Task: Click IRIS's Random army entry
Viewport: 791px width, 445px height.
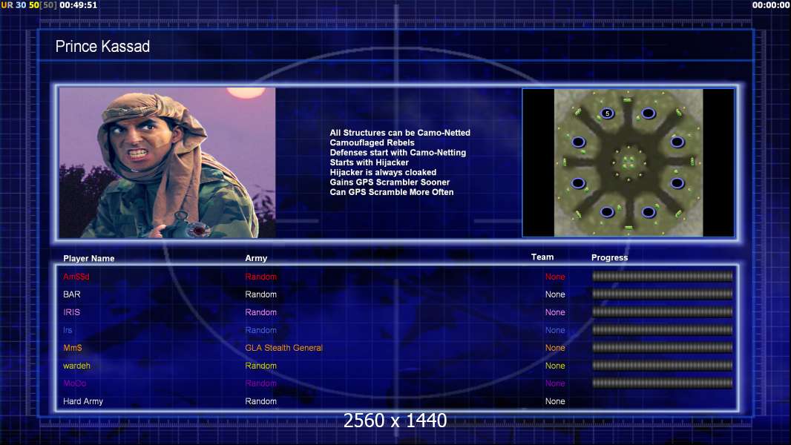Action: [260, 312]
